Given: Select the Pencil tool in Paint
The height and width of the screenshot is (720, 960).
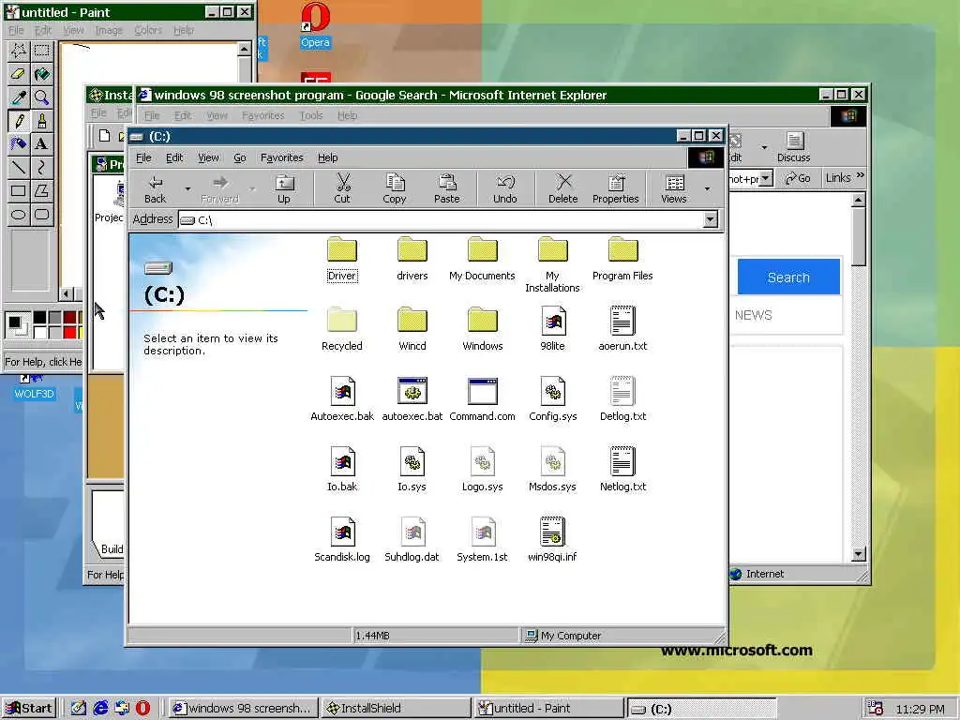Looking at the screenshot, I should click(x=19, y=121).
